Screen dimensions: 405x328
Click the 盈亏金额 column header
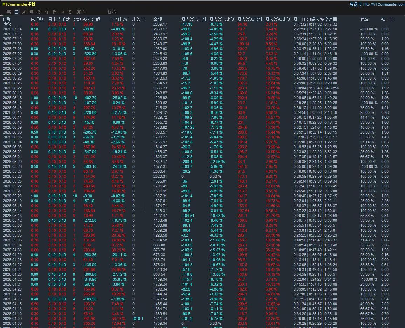pyautogui.click(x=92, y=19)
